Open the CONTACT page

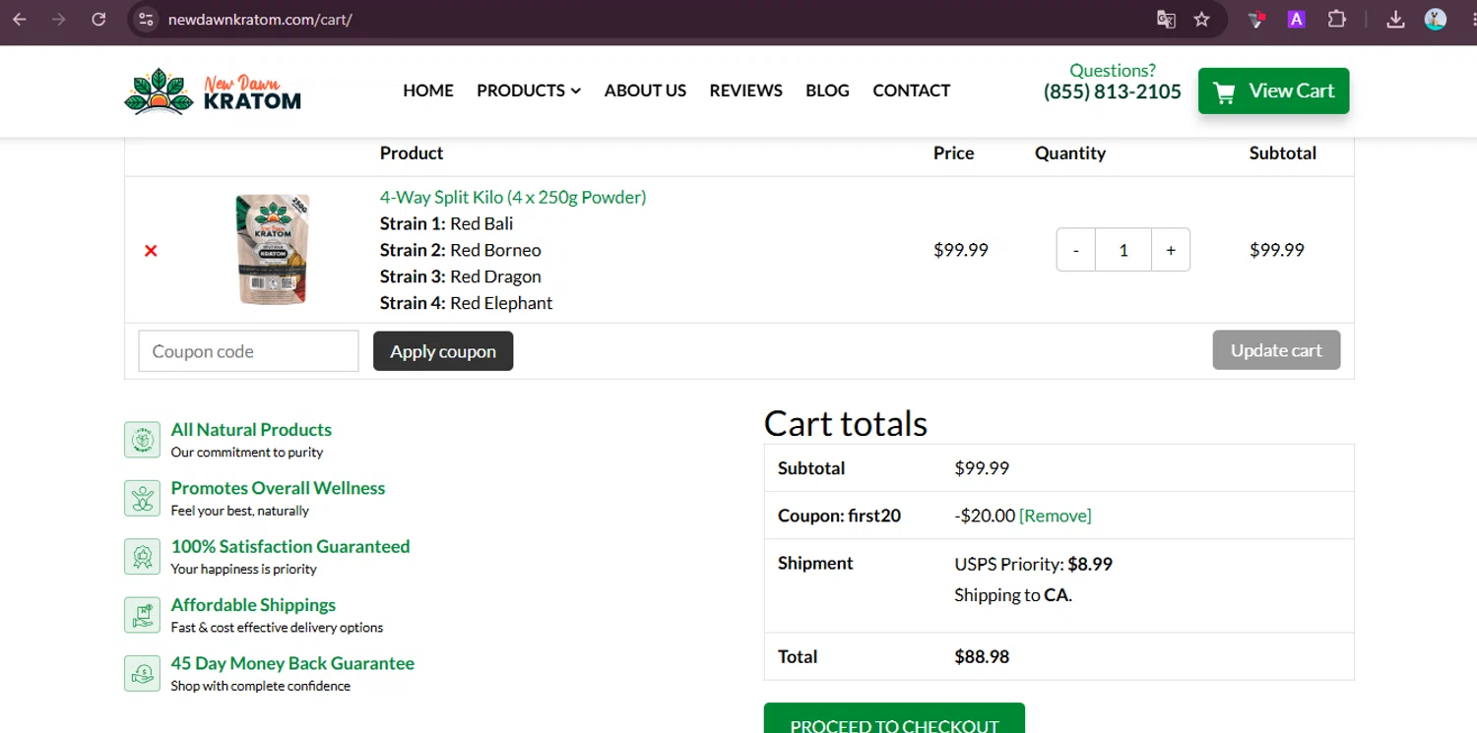pos(911,91)
